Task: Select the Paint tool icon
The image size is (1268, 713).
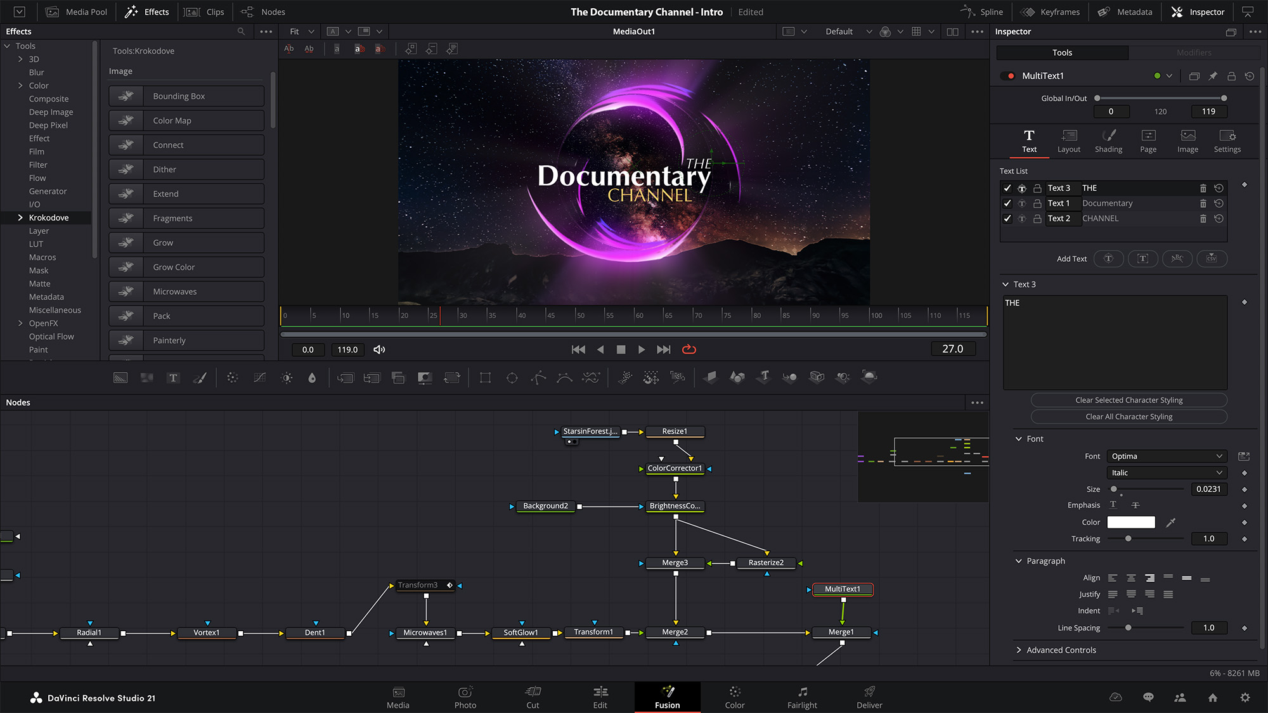Action: 200,377
